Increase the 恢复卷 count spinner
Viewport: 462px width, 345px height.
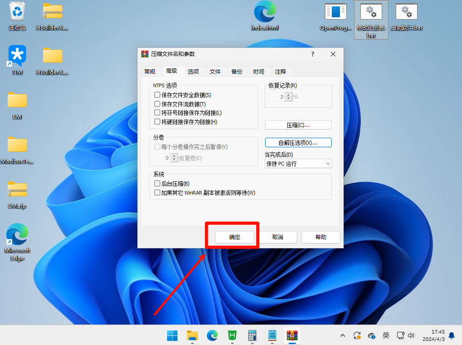tap(174, 155)
